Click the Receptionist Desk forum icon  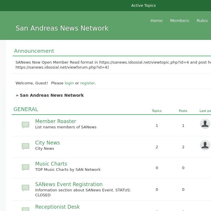point(25,209)
